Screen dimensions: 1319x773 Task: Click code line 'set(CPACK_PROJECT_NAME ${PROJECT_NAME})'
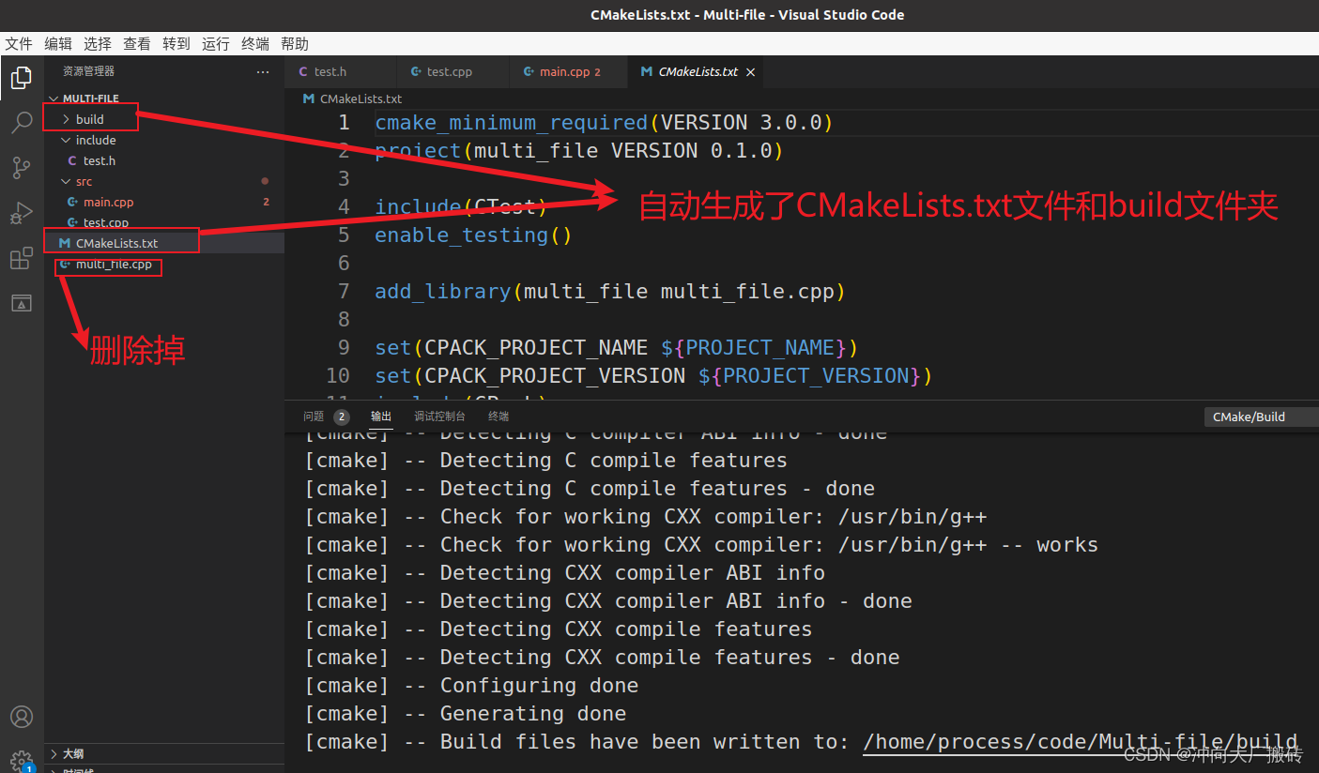coord(617,348)
